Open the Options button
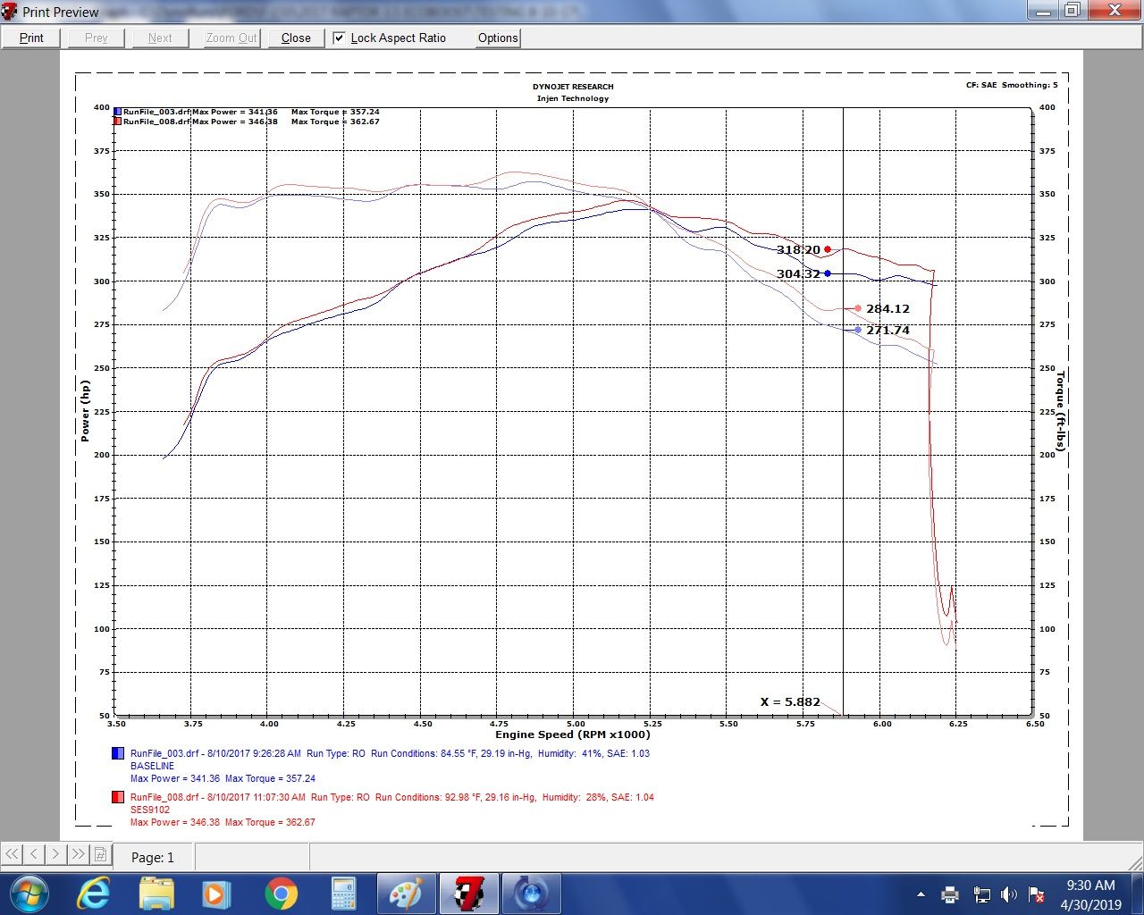Screen dimensions: 1144x915 click(x=498, y=38)
